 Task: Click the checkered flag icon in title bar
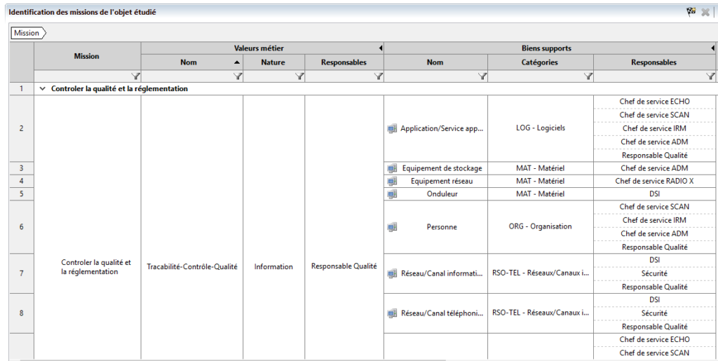click(x=691, y=12)
